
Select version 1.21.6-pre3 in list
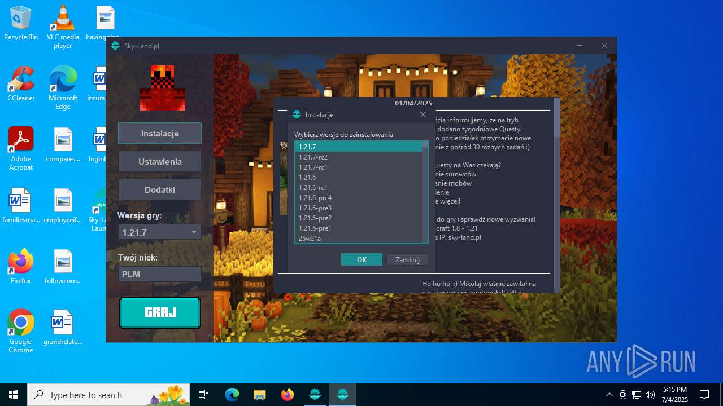[358, 208]
